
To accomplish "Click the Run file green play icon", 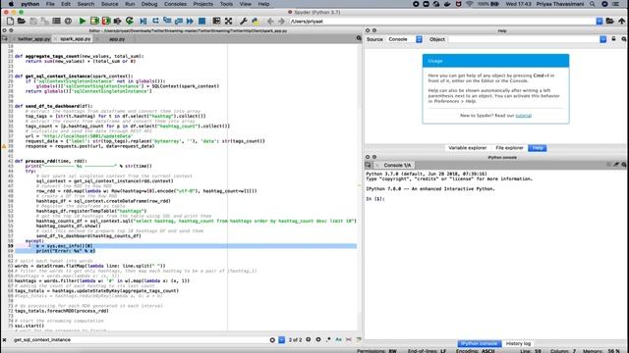I will (x=83, y=22).
